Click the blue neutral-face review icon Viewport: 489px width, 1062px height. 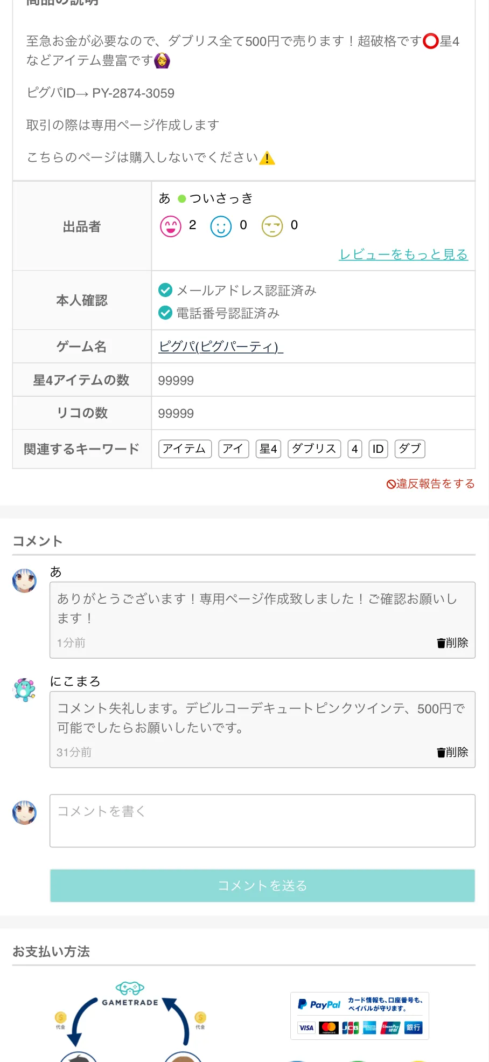tap(221, 226)
